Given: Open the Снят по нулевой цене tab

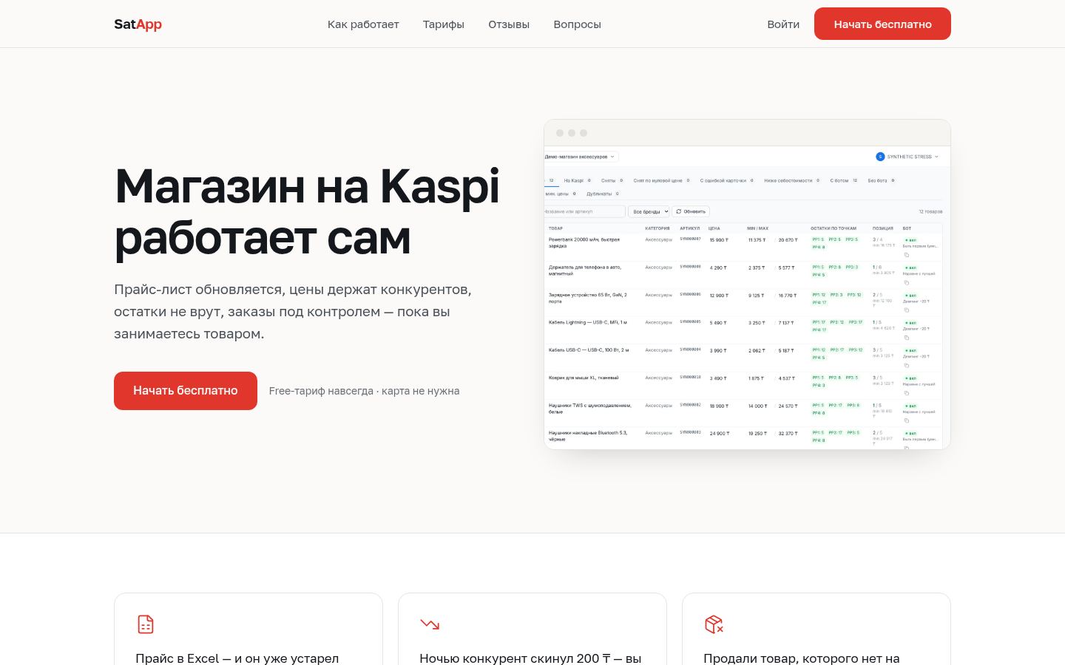Looking at the screenshot, I should pyautogui.click(x=662, y=180).
